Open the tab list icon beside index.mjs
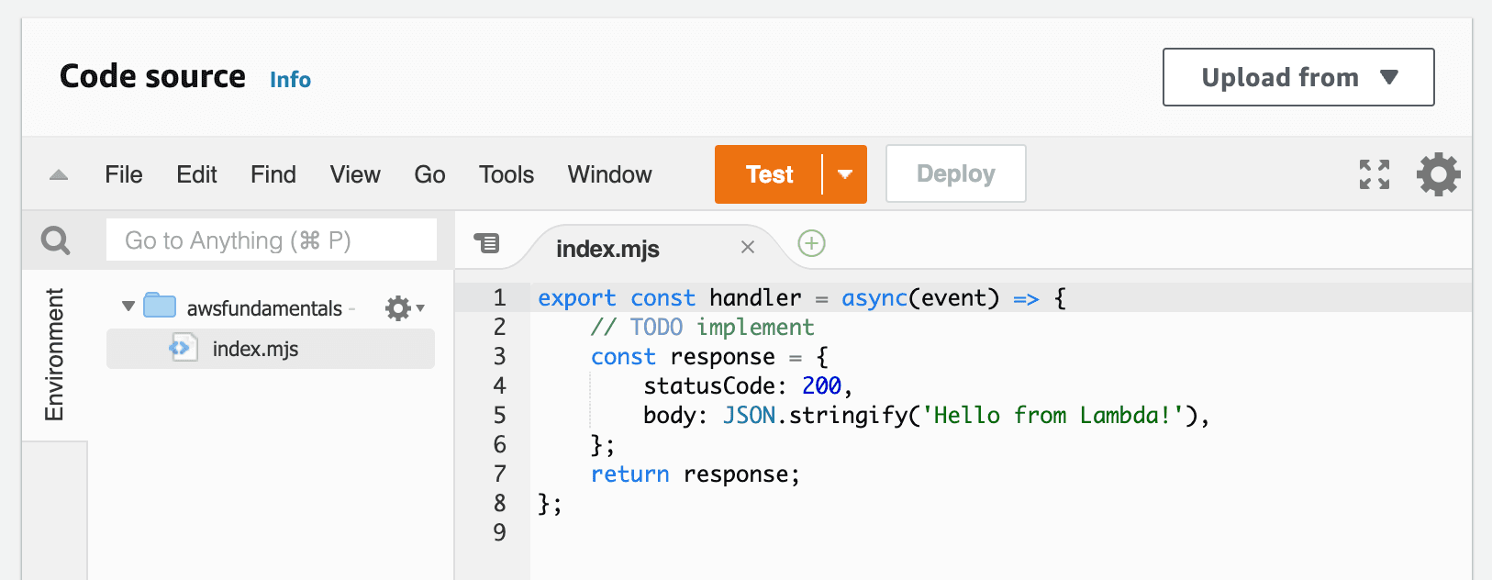 [486, 243]
